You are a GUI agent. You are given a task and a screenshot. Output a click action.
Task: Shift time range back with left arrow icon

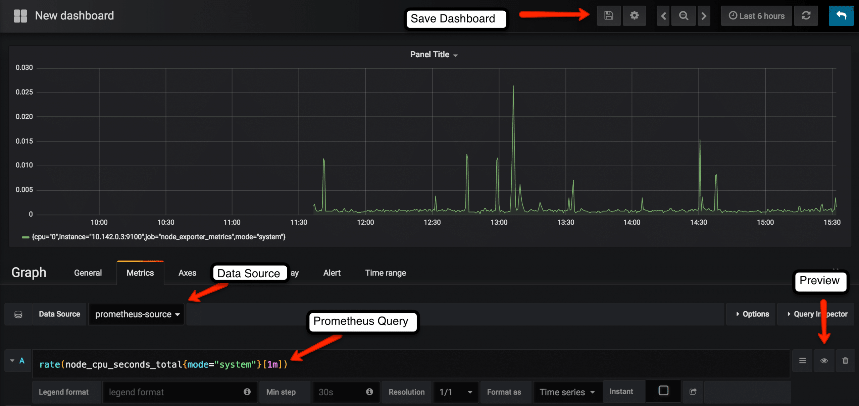coord(663,15)
